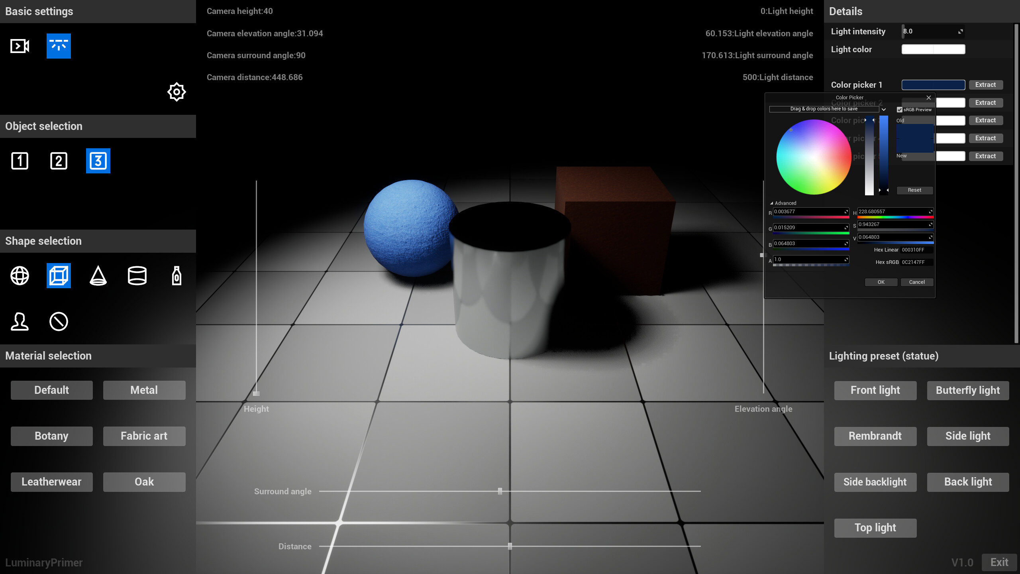The width and height of the screenshot is (1020, 574).
Task: Apply the Rembrandt lighting preset
Action: (x=875, y=436)
